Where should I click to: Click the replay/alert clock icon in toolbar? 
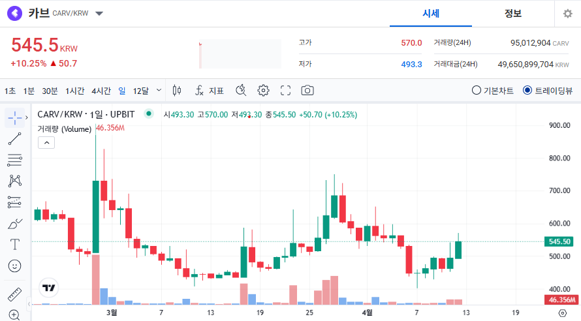[241, 90]
